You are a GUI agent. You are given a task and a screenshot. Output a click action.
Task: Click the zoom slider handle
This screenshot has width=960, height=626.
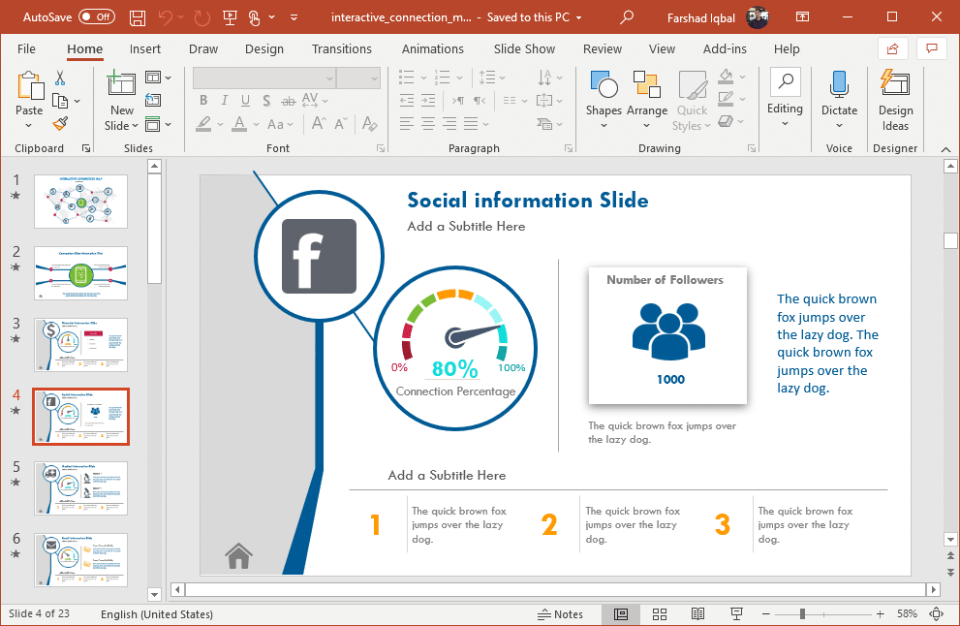[x=802, y=614]
